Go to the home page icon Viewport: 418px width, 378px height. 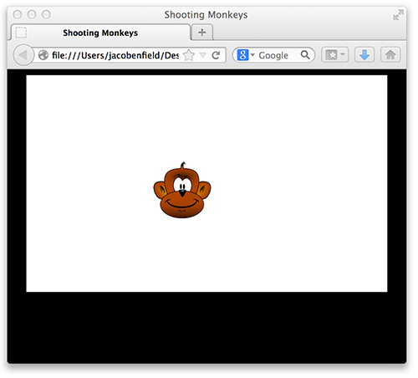tap(390, 55)
